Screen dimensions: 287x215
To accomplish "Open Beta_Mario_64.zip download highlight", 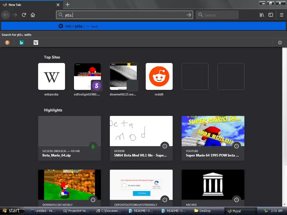I will click(70, 138).
